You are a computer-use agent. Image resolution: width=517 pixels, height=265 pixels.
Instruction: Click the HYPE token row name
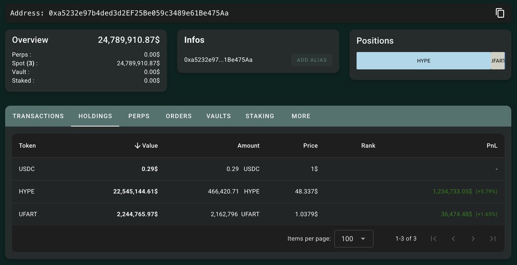point(27,191)
